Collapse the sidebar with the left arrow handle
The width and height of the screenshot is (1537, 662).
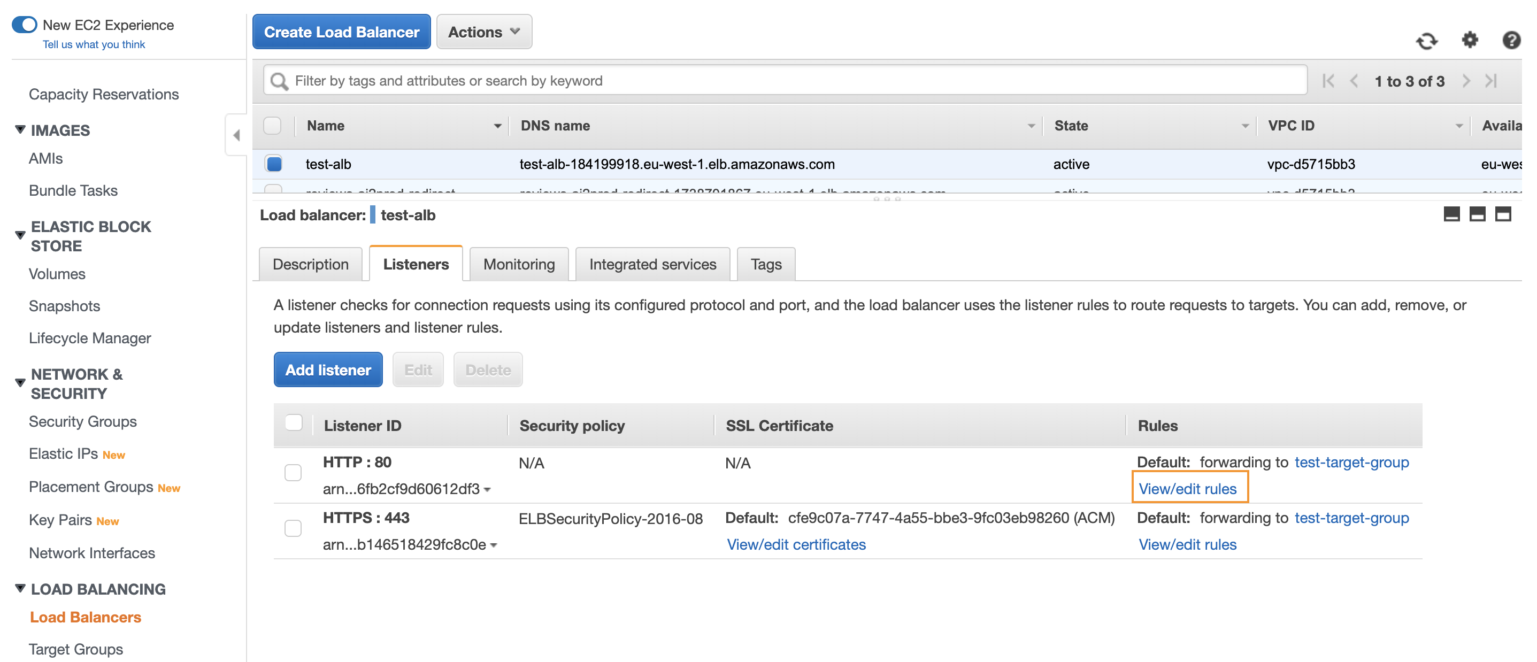point(236,135)
